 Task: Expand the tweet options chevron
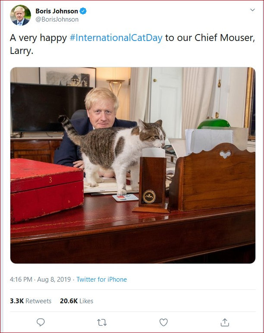tap(252, 9)
